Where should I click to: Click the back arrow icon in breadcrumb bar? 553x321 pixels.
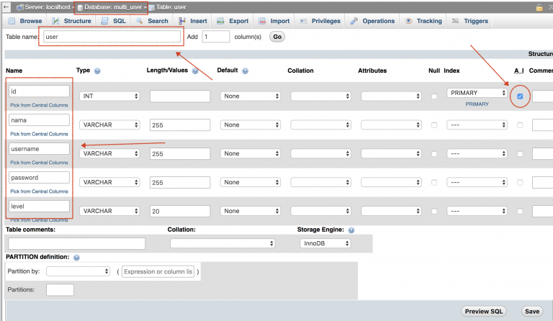[x=6, y=6]
